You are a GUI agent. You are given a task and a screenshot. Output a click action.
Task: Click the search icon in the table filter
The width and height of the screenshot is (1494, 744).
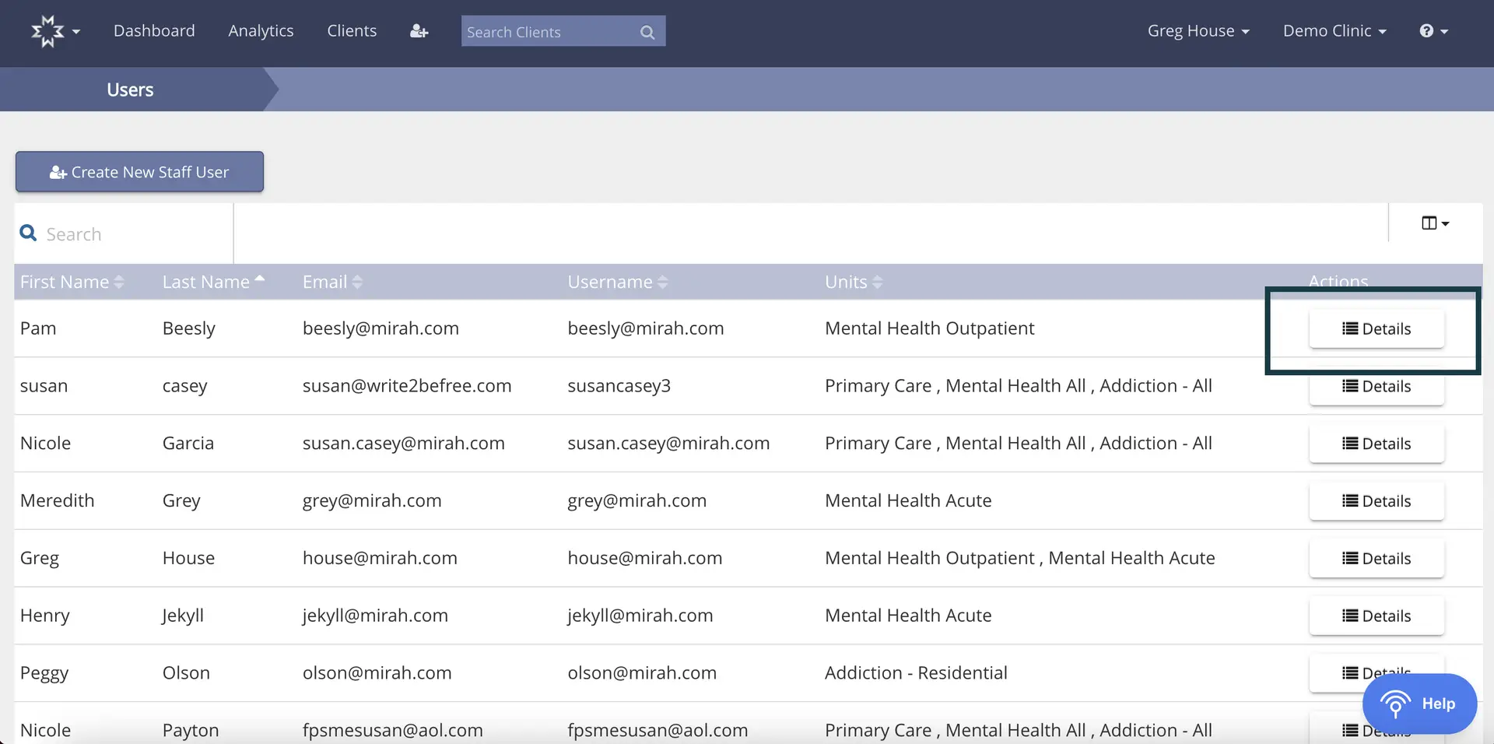[28, 233]
